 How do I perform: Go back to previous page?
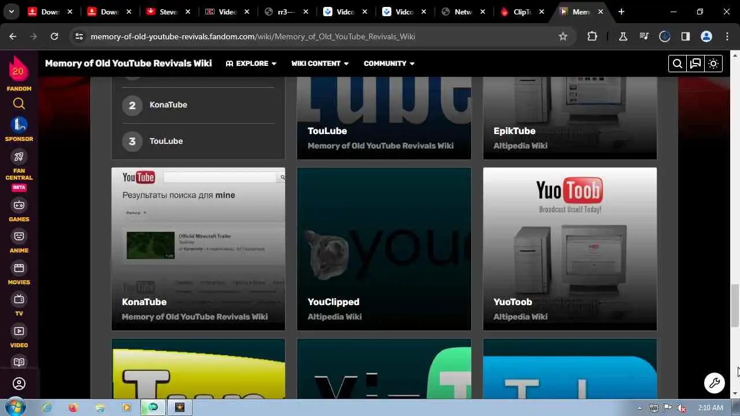point(13,36)
